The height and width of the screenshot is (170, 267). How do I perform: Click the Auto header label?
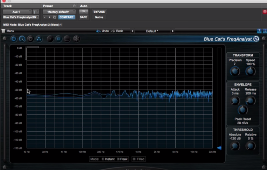[84, 6]
